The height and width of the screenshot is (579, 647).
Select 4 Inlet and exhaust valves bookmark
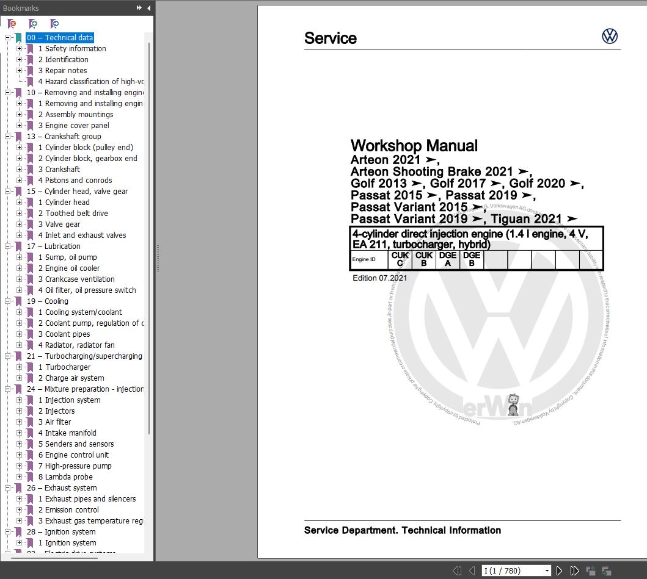[x=82, y=236]
